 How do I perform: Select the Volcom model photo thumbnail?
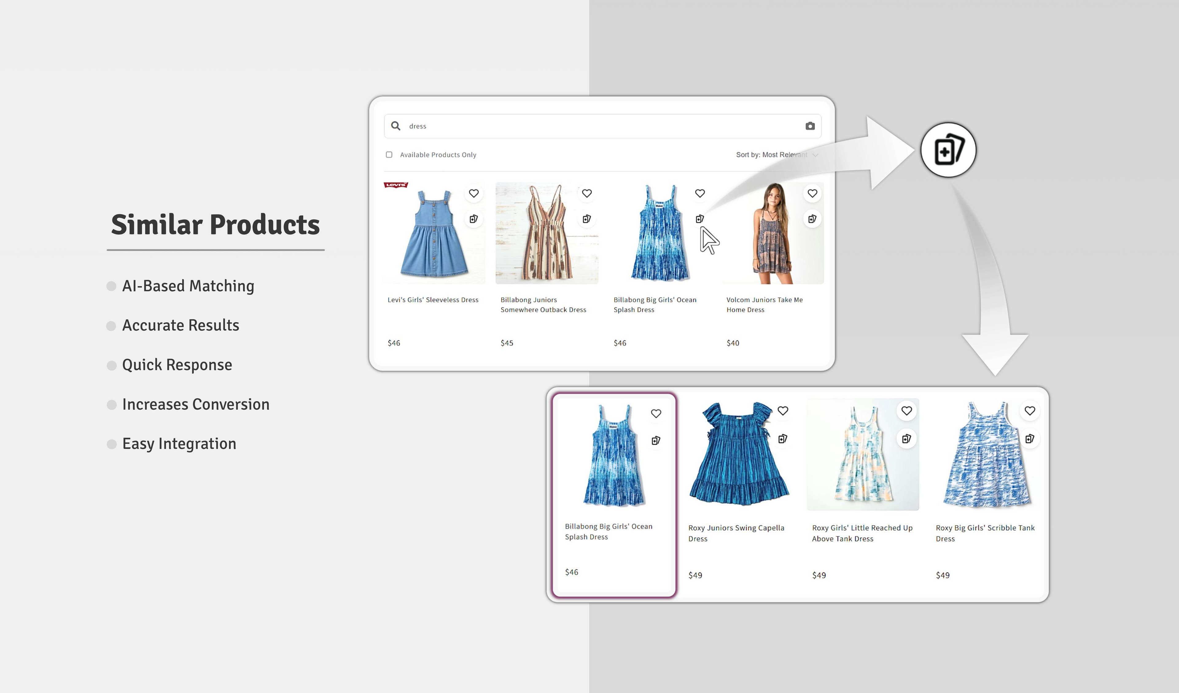click(x=772, y=234)
